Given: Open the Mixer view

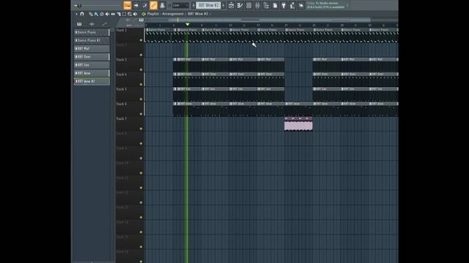Looking at the screenshot, I should (257, 5).
